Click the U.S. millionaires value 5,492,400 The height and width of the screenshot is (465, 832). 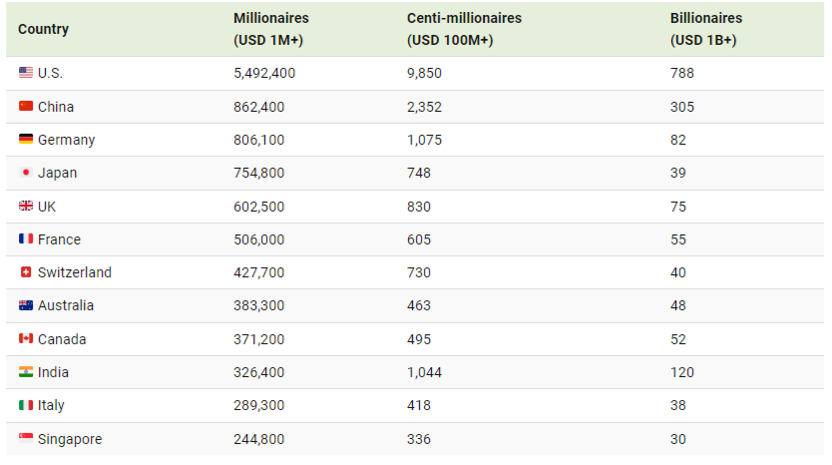pyautogui.click(x=264, y=73)
